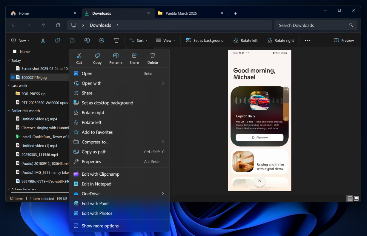Open the See more (...) toolbar menu
This screenshot has width=367, height=236.
point(307,40)
